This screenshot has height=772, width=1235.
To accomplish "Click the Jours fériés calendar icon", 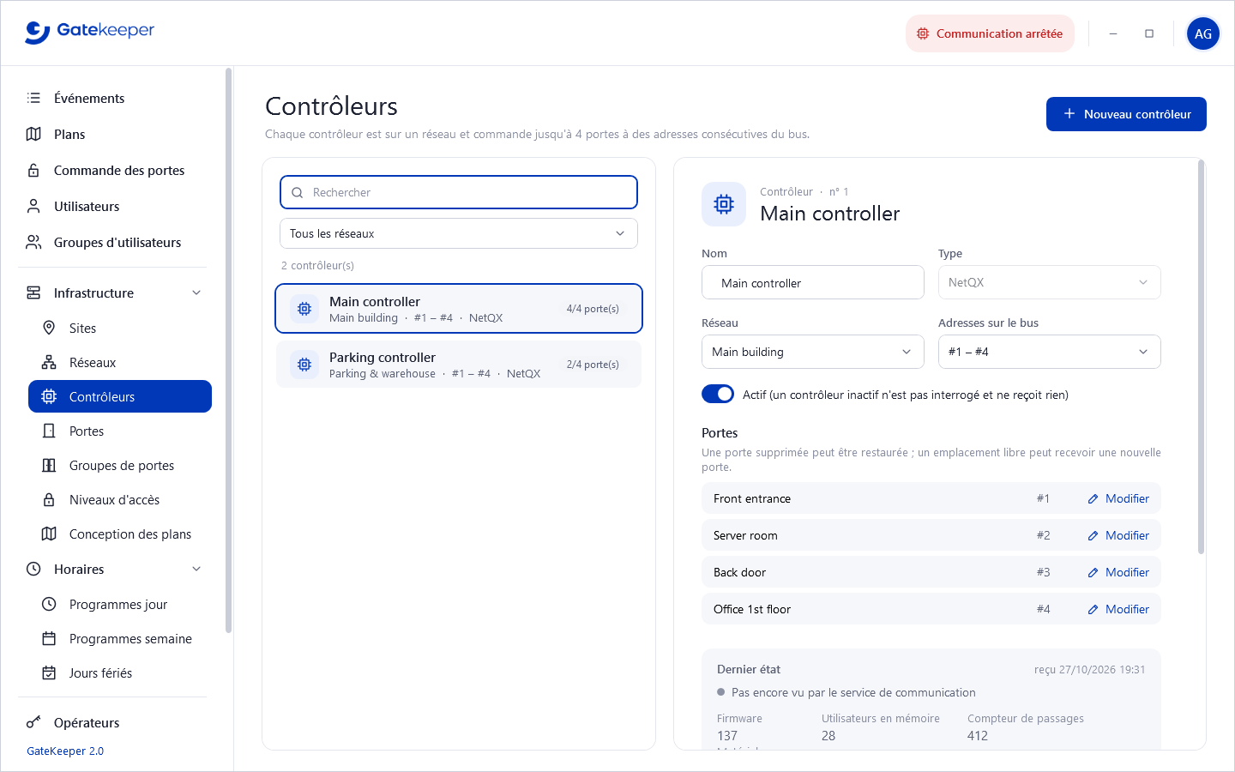I will pos(49,672).
